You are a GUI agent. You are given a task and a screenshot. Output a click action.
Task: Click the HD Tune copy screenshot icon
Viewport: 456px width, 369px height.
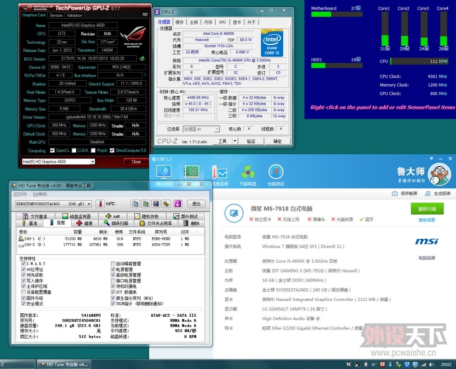[146, 204]
